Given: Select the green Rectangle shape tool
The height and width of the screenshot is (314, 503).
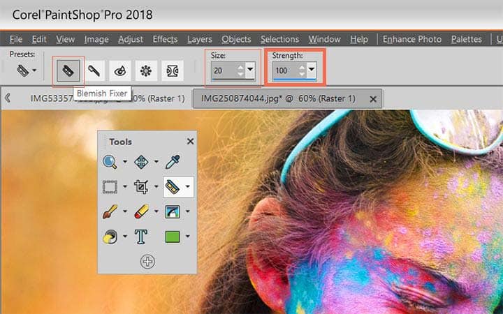Looking at the screenshot, I should (173, 237).
